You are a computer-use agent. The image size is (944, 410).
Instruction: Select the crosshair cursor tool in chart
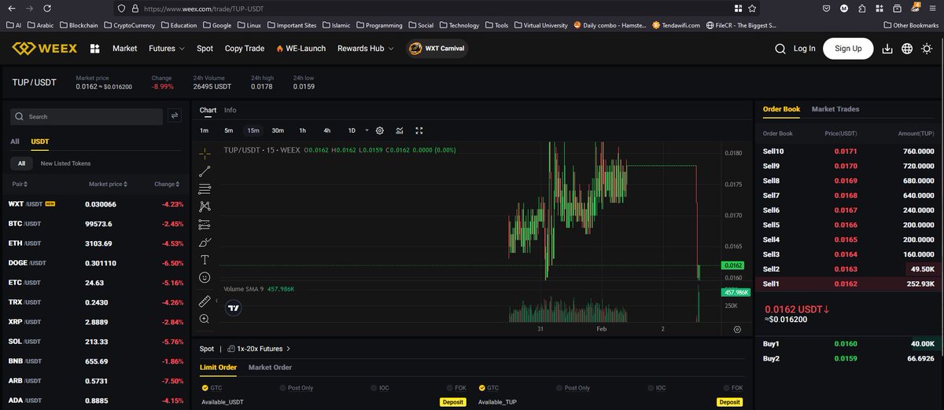pos(205,153)
